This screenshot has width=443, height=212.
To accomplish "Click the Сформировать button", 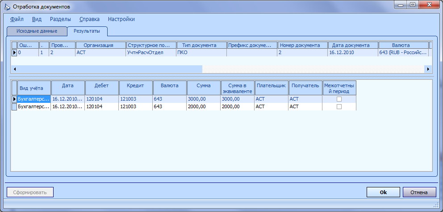I will coord(29,192).
